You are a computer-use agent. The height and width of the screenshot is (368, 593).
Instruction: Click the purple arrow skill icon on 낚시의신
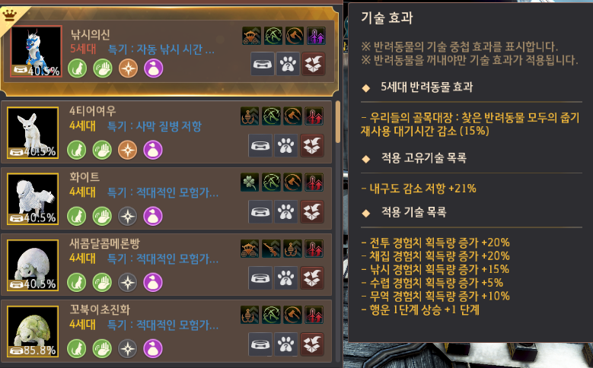[316, 36]
